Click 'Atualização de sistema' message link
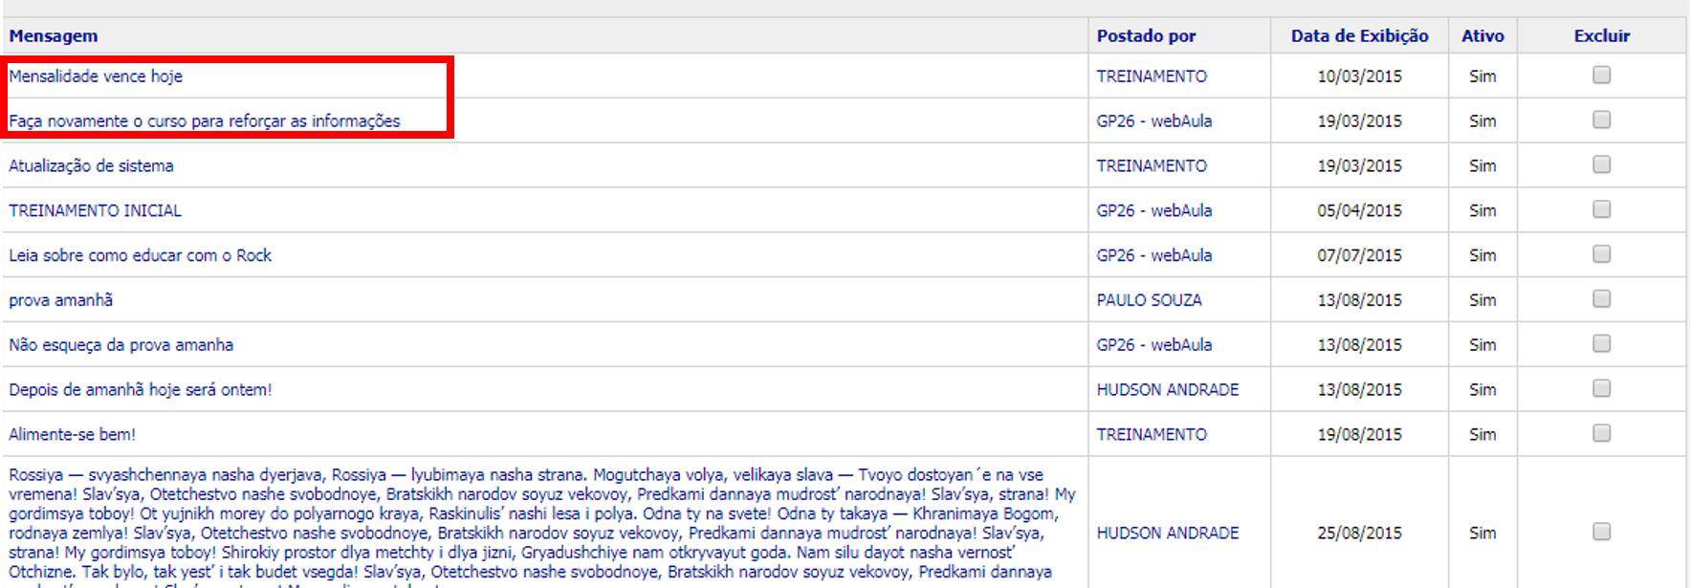The height and width of the screenshot is (588, 1690). click(91, 166)
